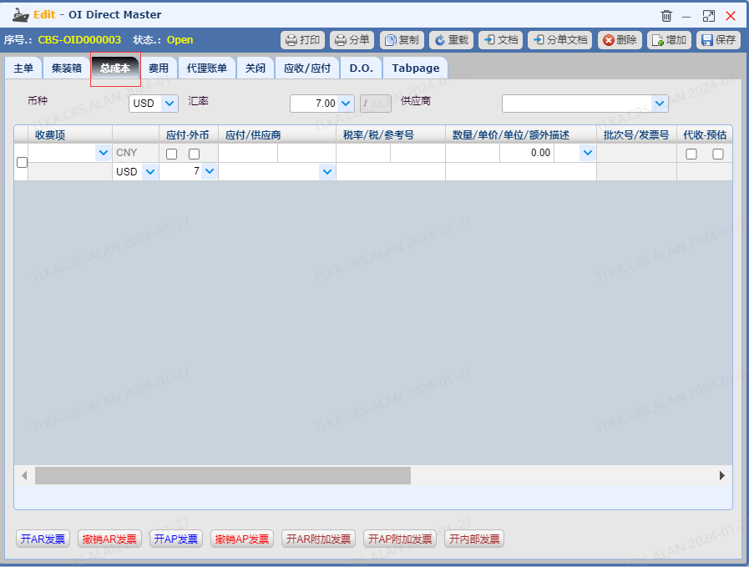
Task: Click the 删除 delete button
Action: [x=620, y=40]
